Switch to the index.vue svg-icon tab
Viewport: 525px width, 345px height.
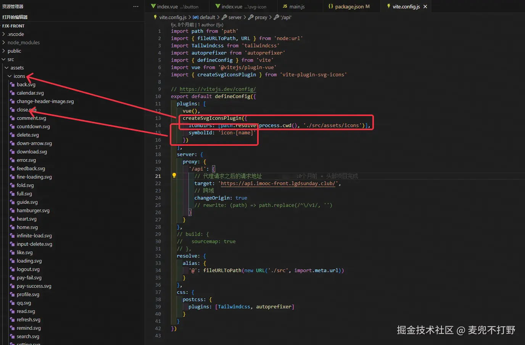[x=244, y=6]
